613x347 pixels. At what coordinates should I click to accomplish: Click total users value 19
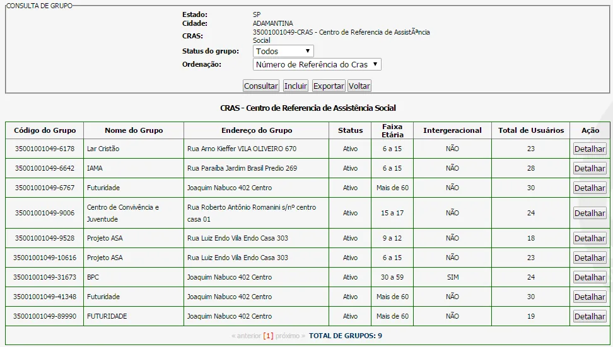[x=530, y=316]
